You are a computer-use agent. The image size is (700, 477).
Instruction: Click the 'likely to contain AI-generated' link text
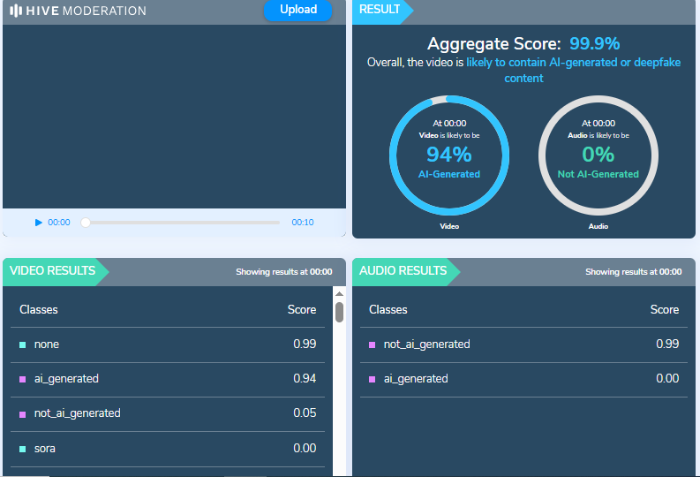point(573,71)
